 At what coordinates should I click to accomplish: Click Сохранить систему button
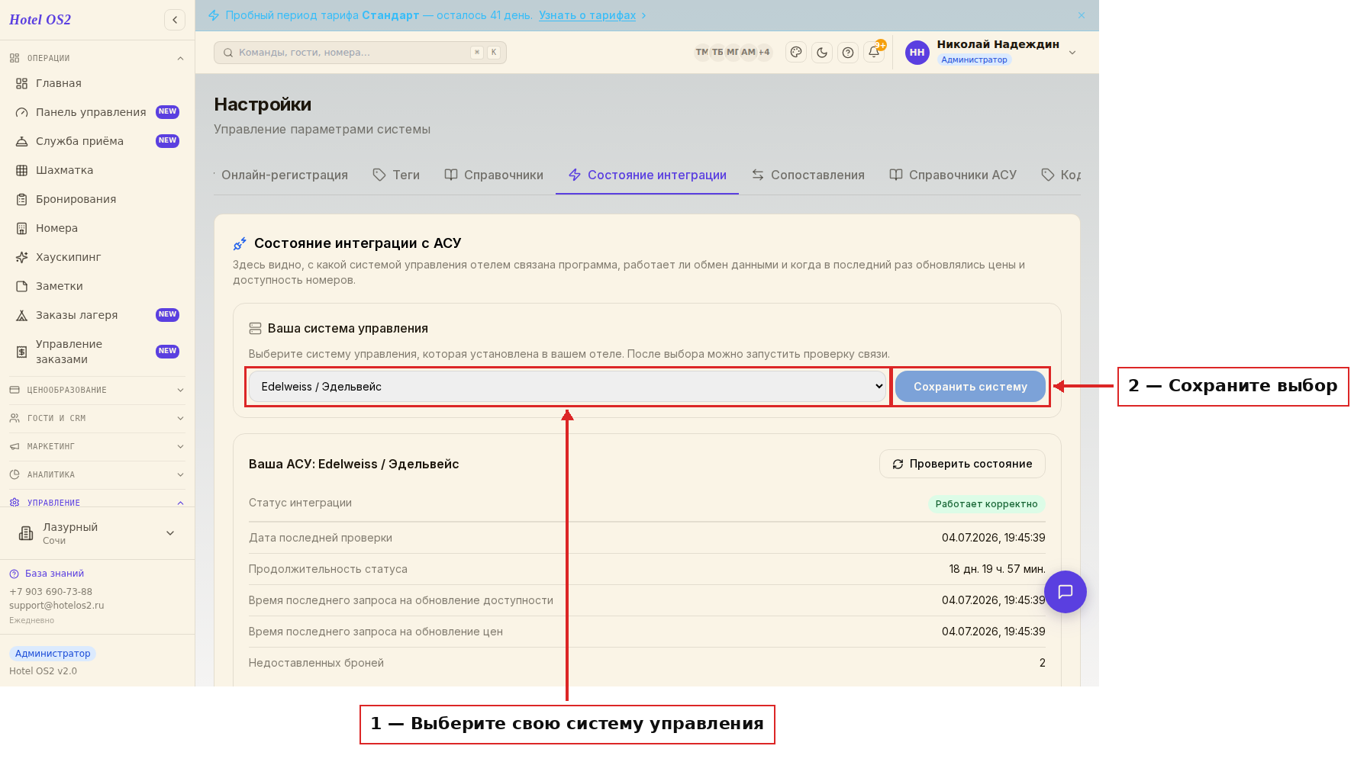point(970,387)
